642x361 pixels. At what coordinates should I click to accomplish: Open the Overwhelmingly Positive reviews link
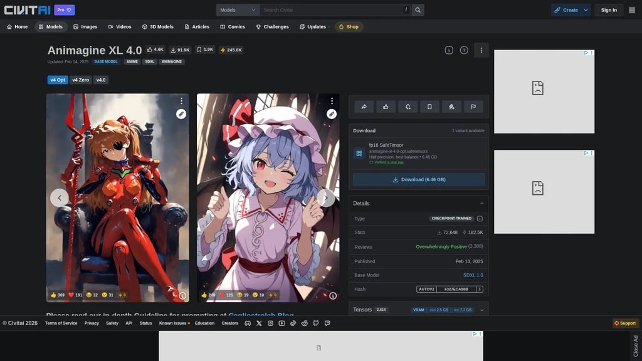441,247
